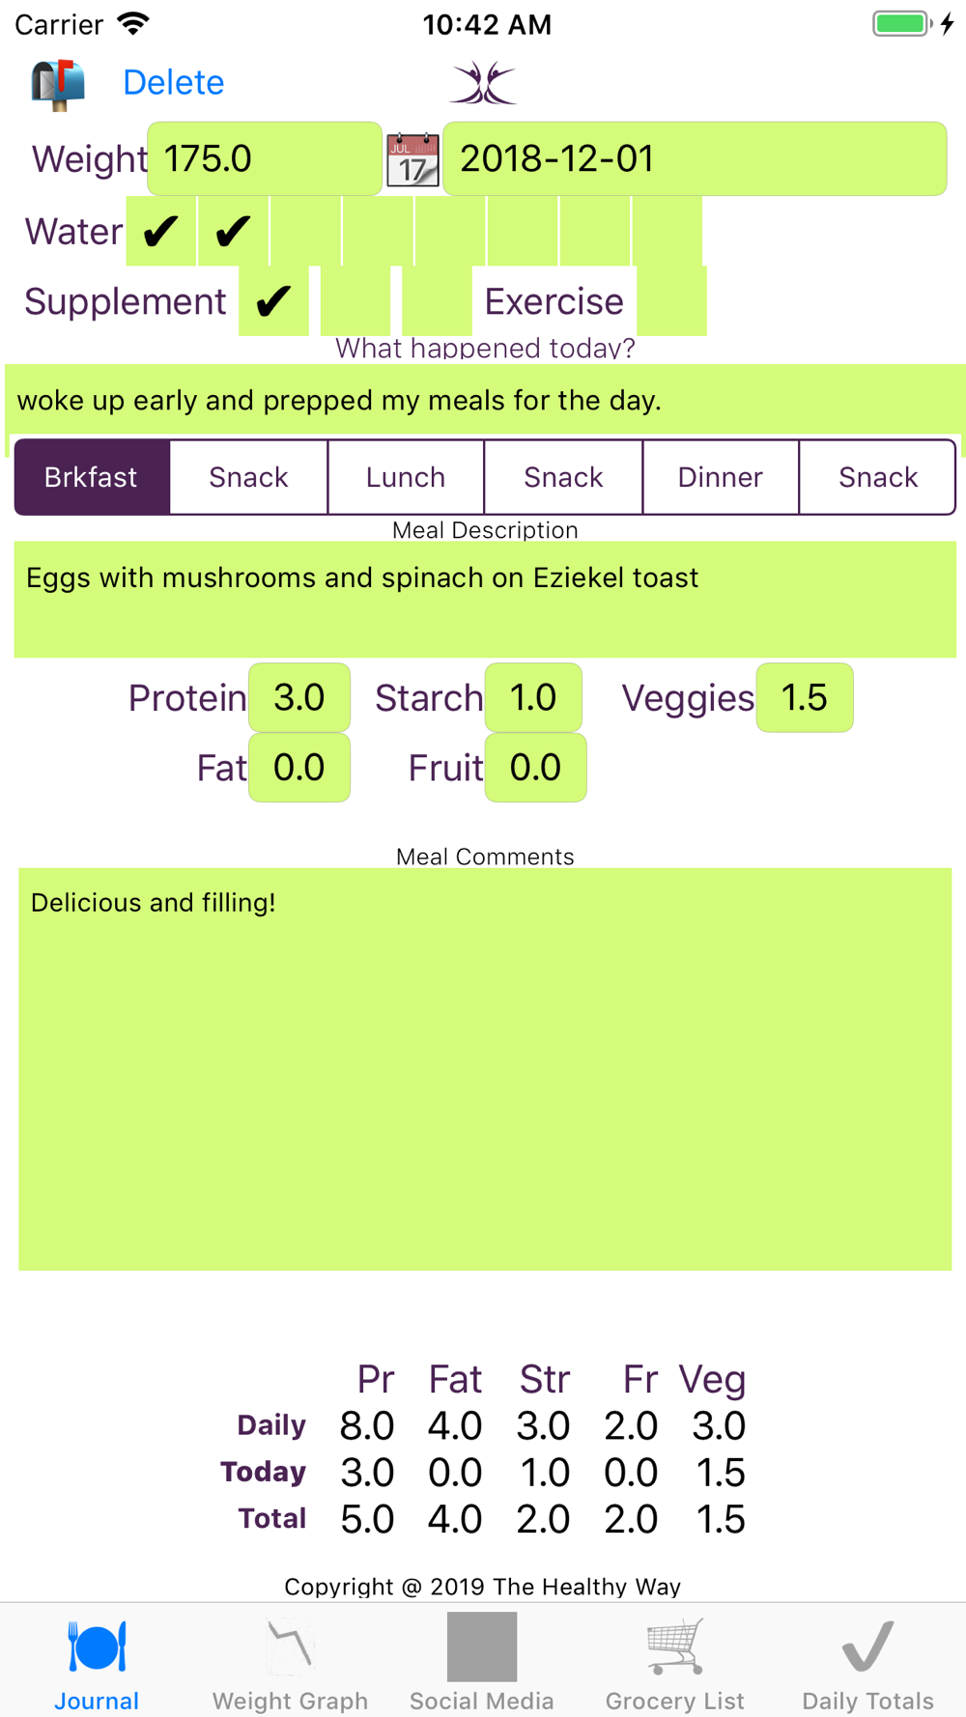The image size is (966, 1717).
Task: Uncheck the first Supplement checkbox
Action: (x=273, y=301)
